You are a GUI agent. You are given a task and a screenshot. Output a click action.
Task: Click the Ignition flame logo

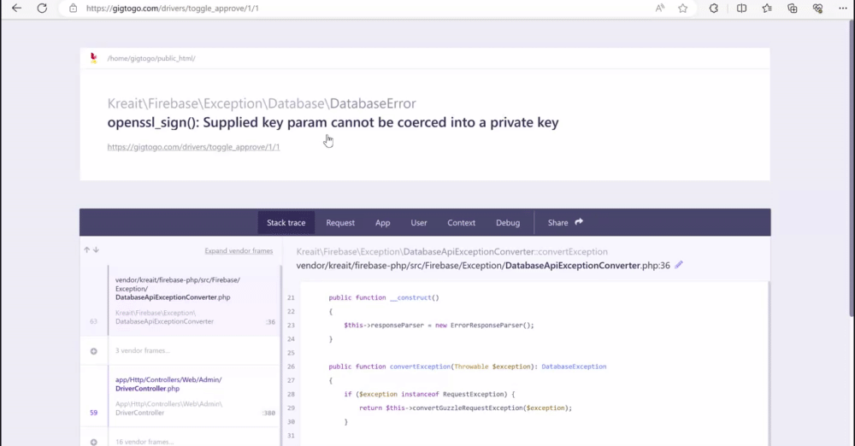click(x=94, y=58)
